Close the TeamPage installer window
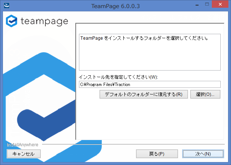Screen dimensions: 231x165 [x=220, y=4]
